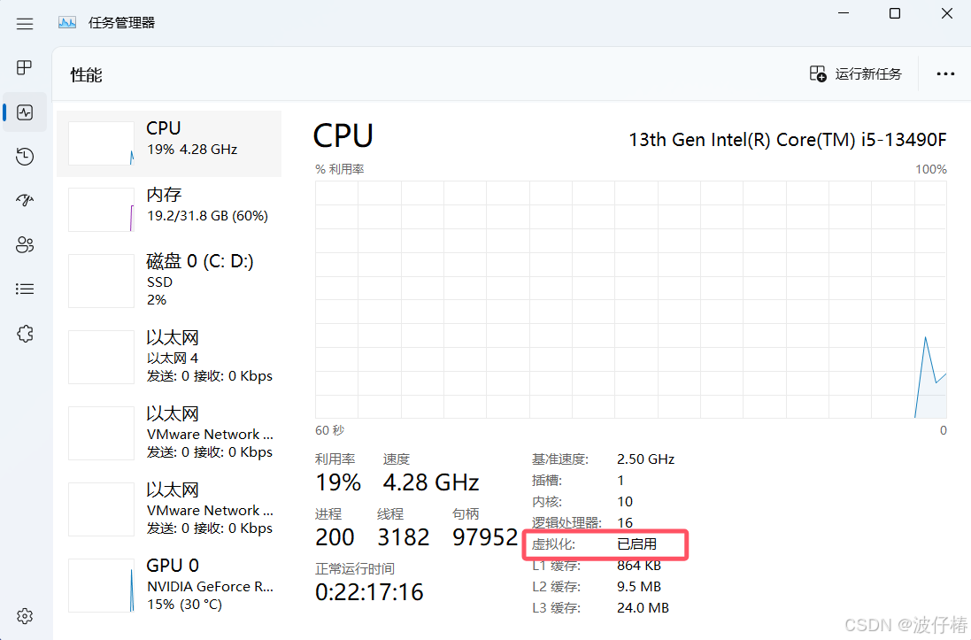The image size is (971, 640).
Task: Click the memory mini graph thumbnail
Action: [101, 210]
